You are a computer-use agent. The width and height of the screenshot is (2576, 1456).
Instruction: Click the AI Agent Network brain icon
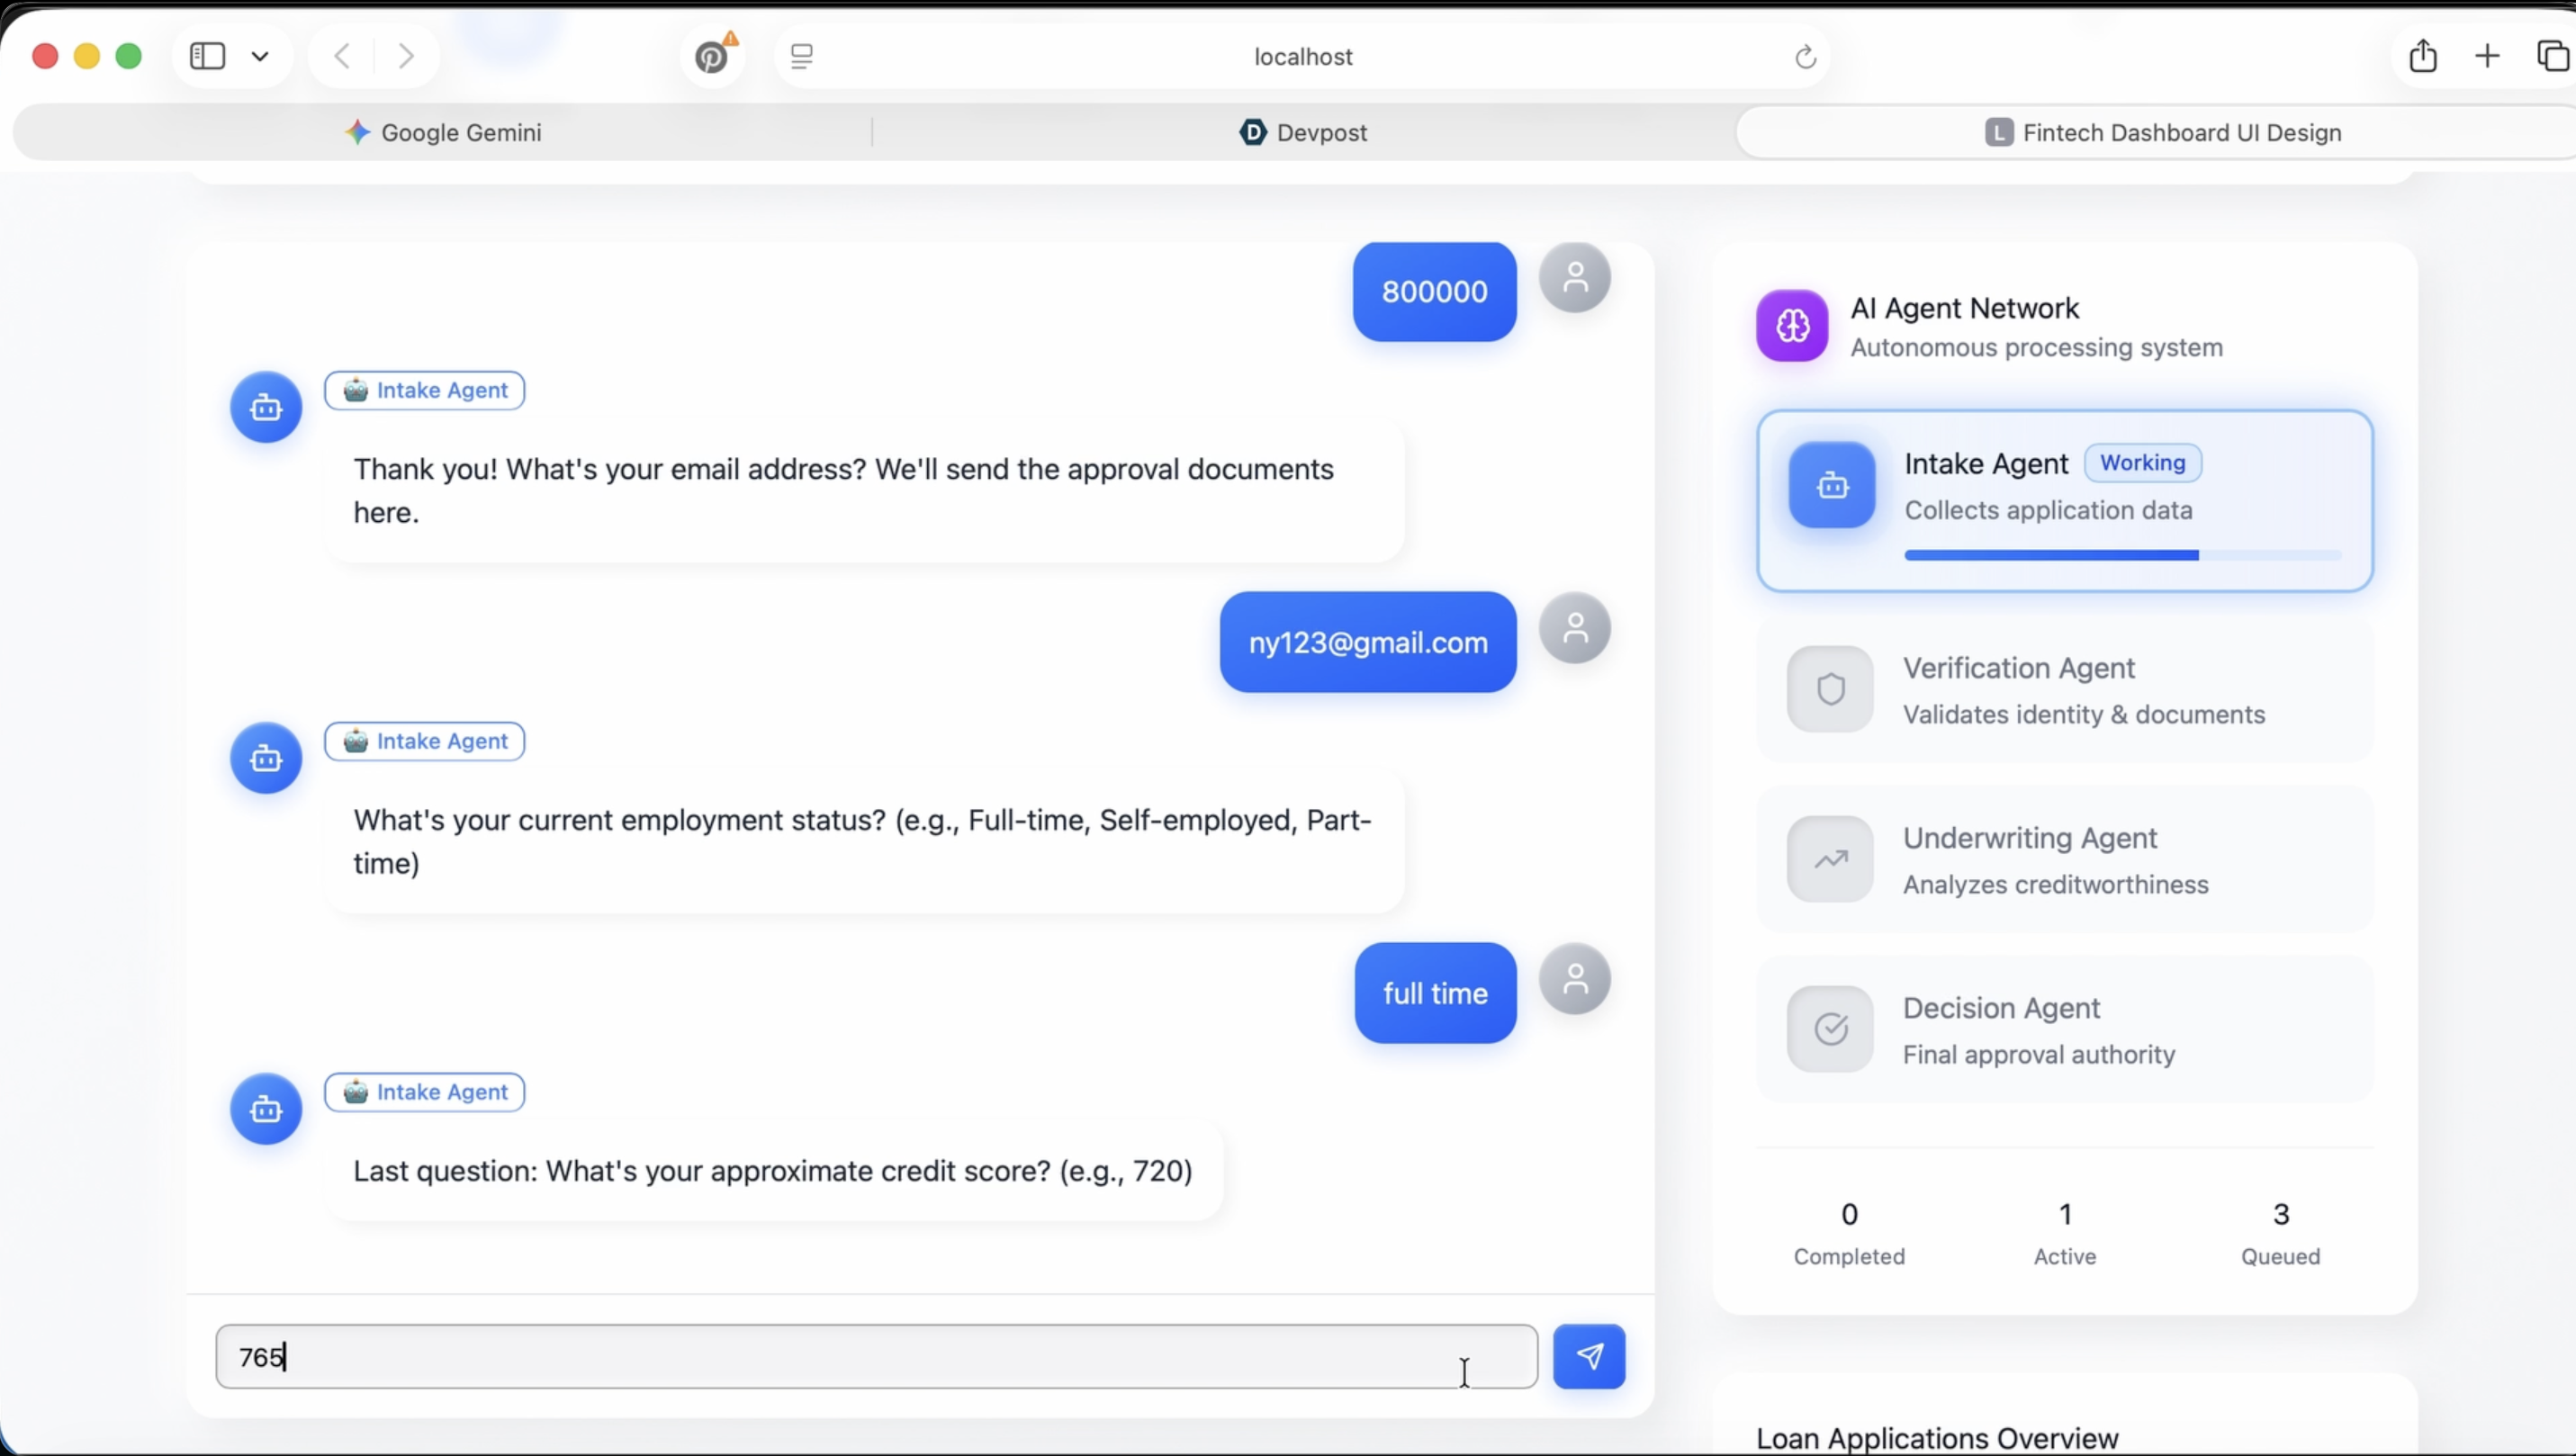1792,326
